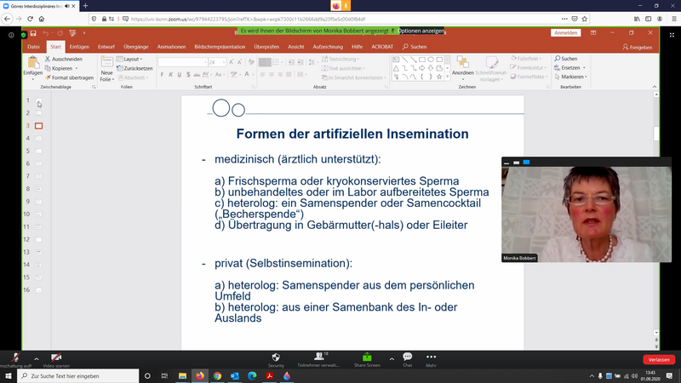
Task: Click the red Verlassen button
Action: 658,359
